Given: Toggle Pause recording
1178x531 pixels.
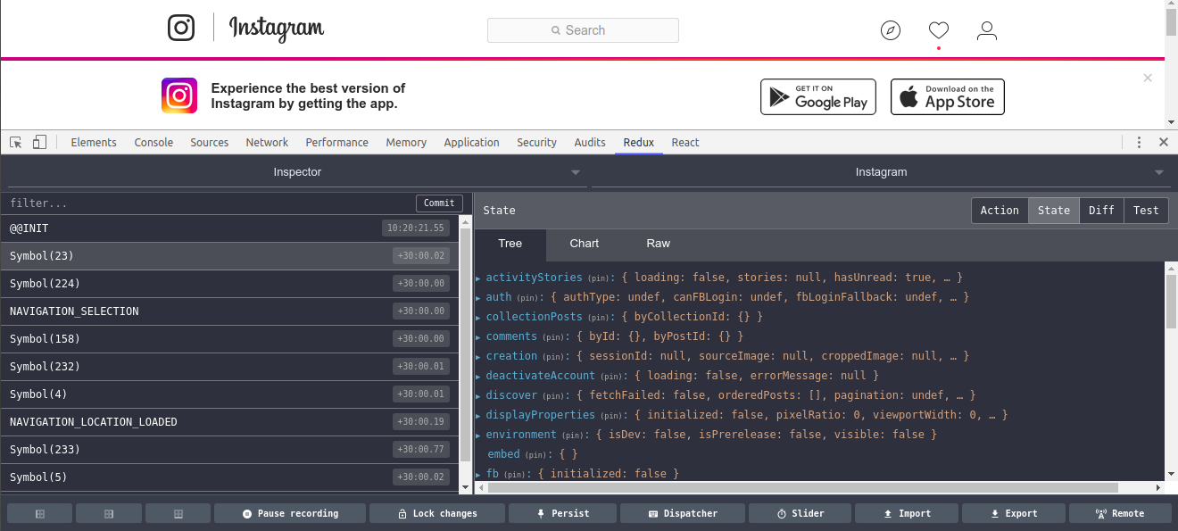Looking at the screenshot, I should coord(290,513).
